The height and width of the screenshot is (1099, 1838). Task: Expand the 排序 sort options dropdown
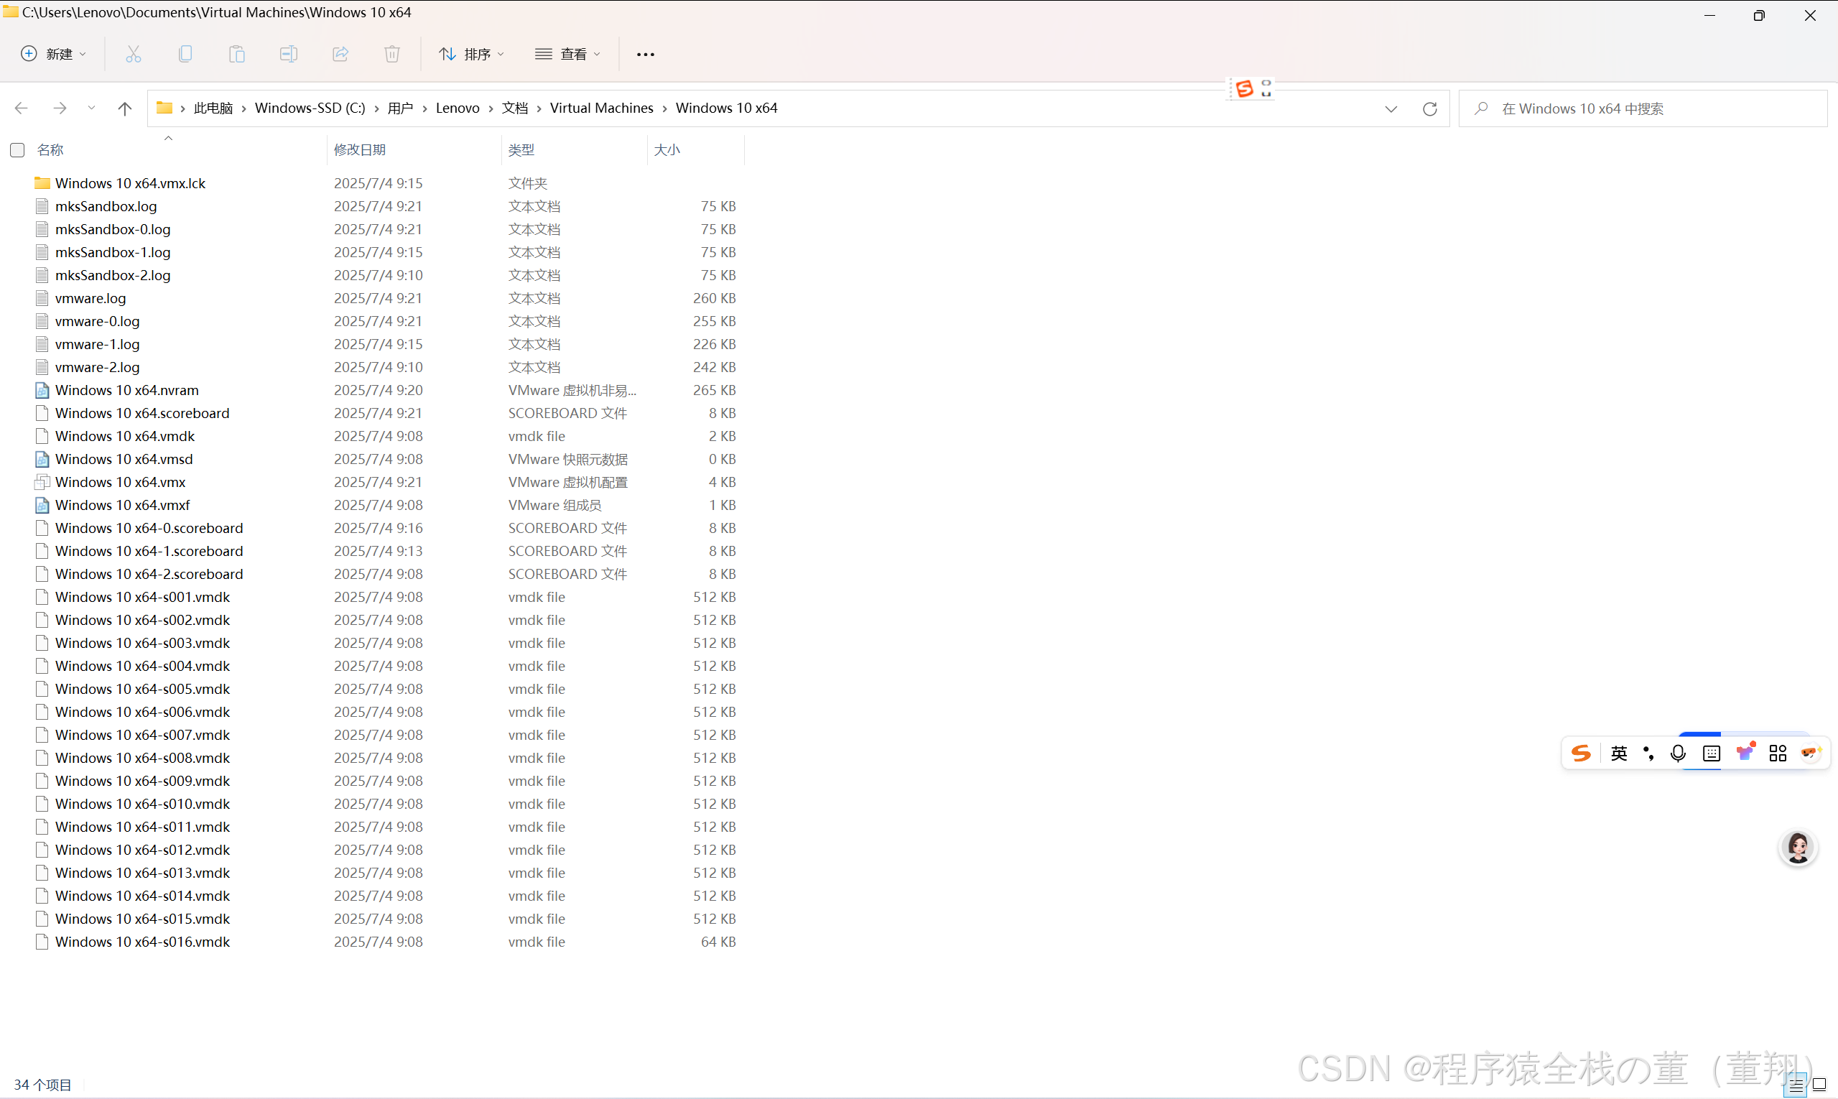(471, 54)
